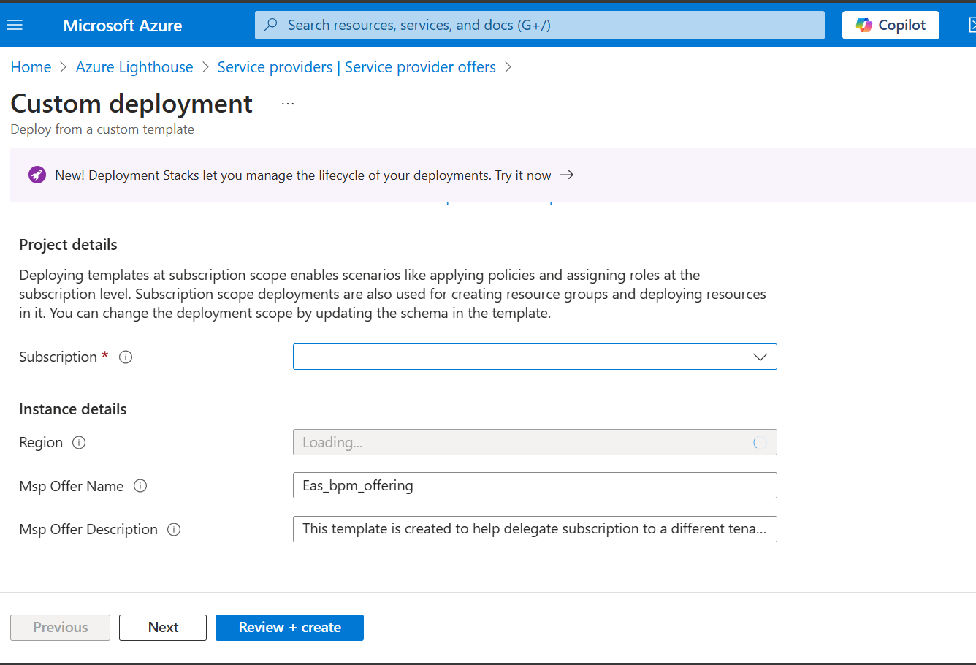Show info tooltip for Region
The height and width of the screenshot is (665, 976).
point(79,442)
